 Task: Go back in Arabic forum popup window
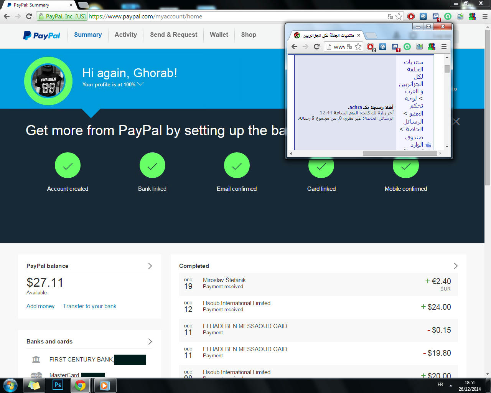294,46
